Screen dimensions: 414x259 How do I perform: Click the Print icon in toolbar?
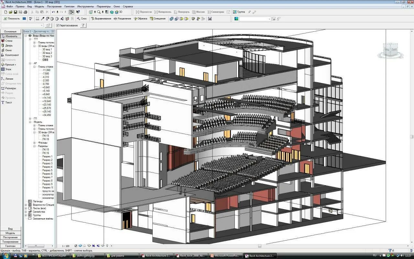pyautogui.click(x=25, y=12)
